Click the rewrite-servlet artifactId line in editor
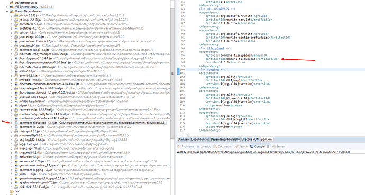Viewport: 365px width, 195px height. pyautogui.click(x=239, y=20)
